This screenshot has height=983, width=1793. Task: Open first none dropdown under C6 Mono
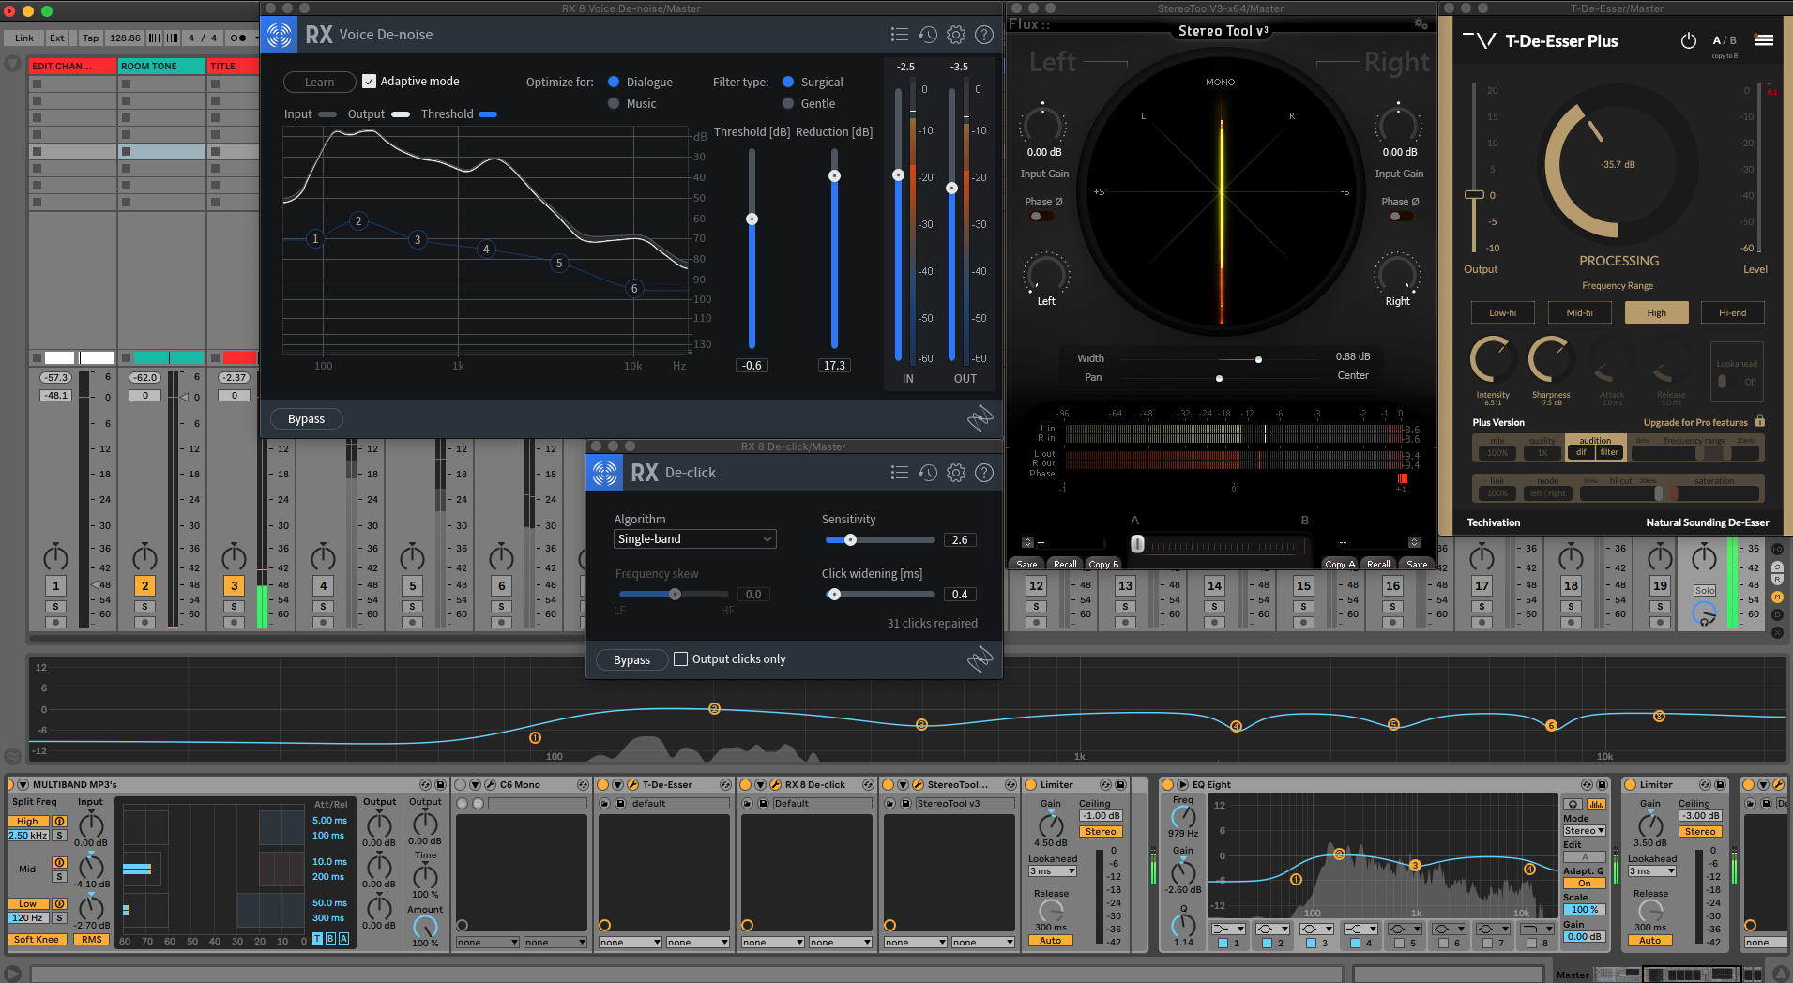click(x=487, y=943)
